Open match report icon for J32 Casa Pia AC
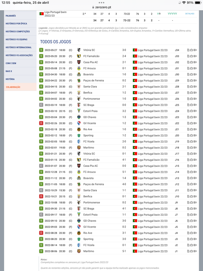 click(188, 62)
